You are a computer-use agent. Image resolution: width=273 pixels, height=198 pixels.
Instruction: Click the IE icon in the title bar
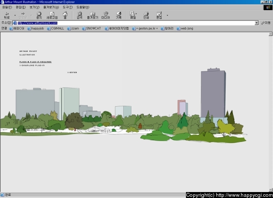pos(2,2)
